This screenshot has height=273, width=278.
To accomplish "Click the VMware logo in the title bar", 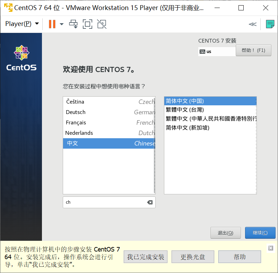I will [x=8, y=8].
